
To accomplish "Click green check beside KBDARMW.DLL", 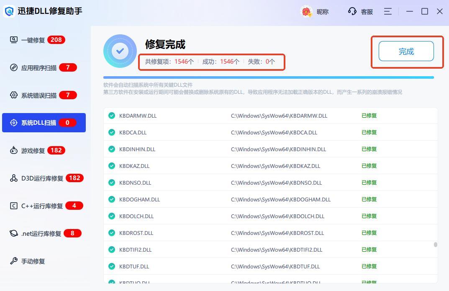I will coord(112,116).
